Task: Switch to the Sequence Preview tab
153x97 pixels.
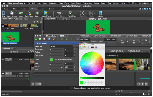Action: (x=64, y=19)
